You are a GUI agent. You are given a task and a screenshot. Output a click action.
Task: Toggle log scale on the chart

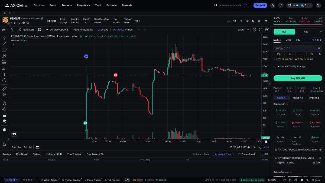coord(259,147)
